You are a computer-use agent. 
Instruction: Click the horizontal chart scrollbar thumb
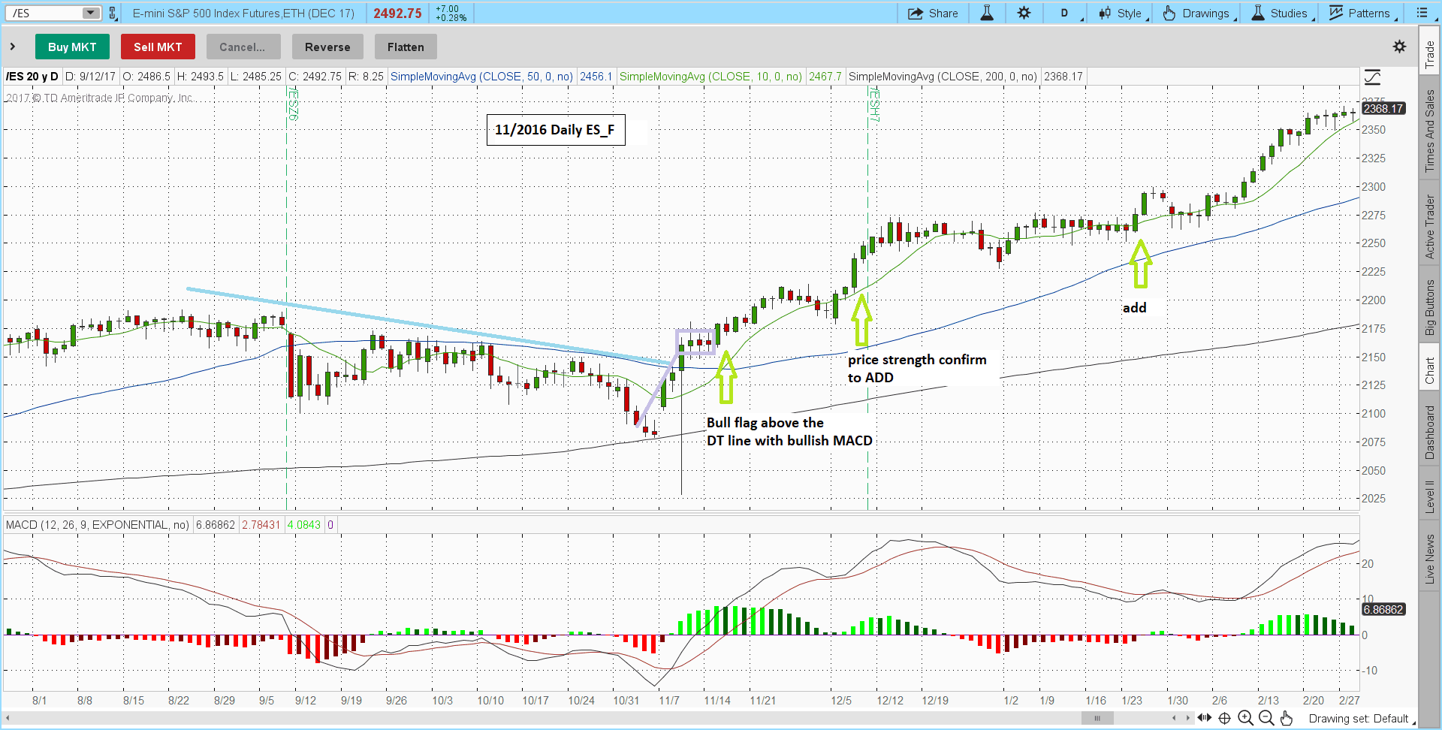click(x=1097, y=718)
